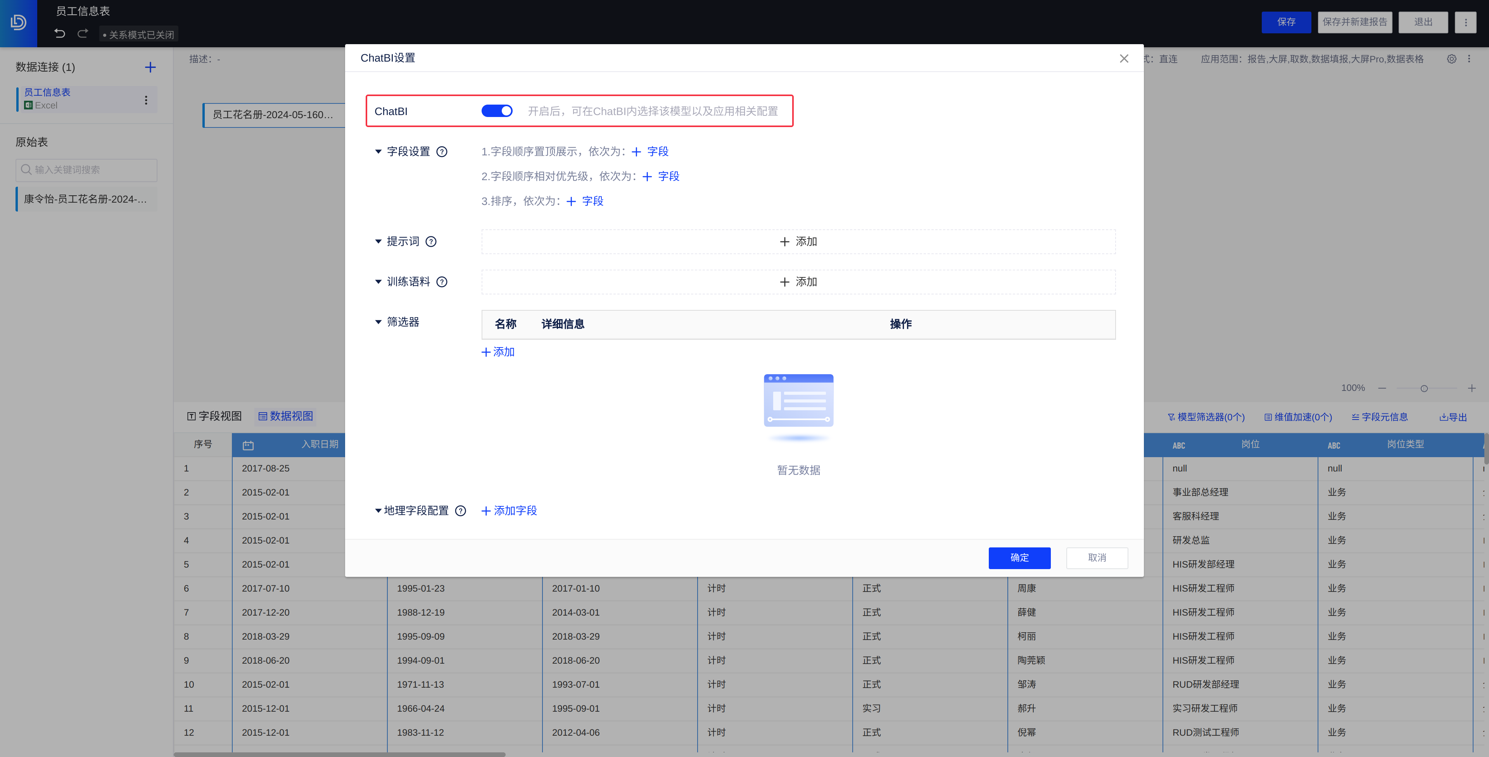Click help icon beside 训练语料

(x=442, y=282)
